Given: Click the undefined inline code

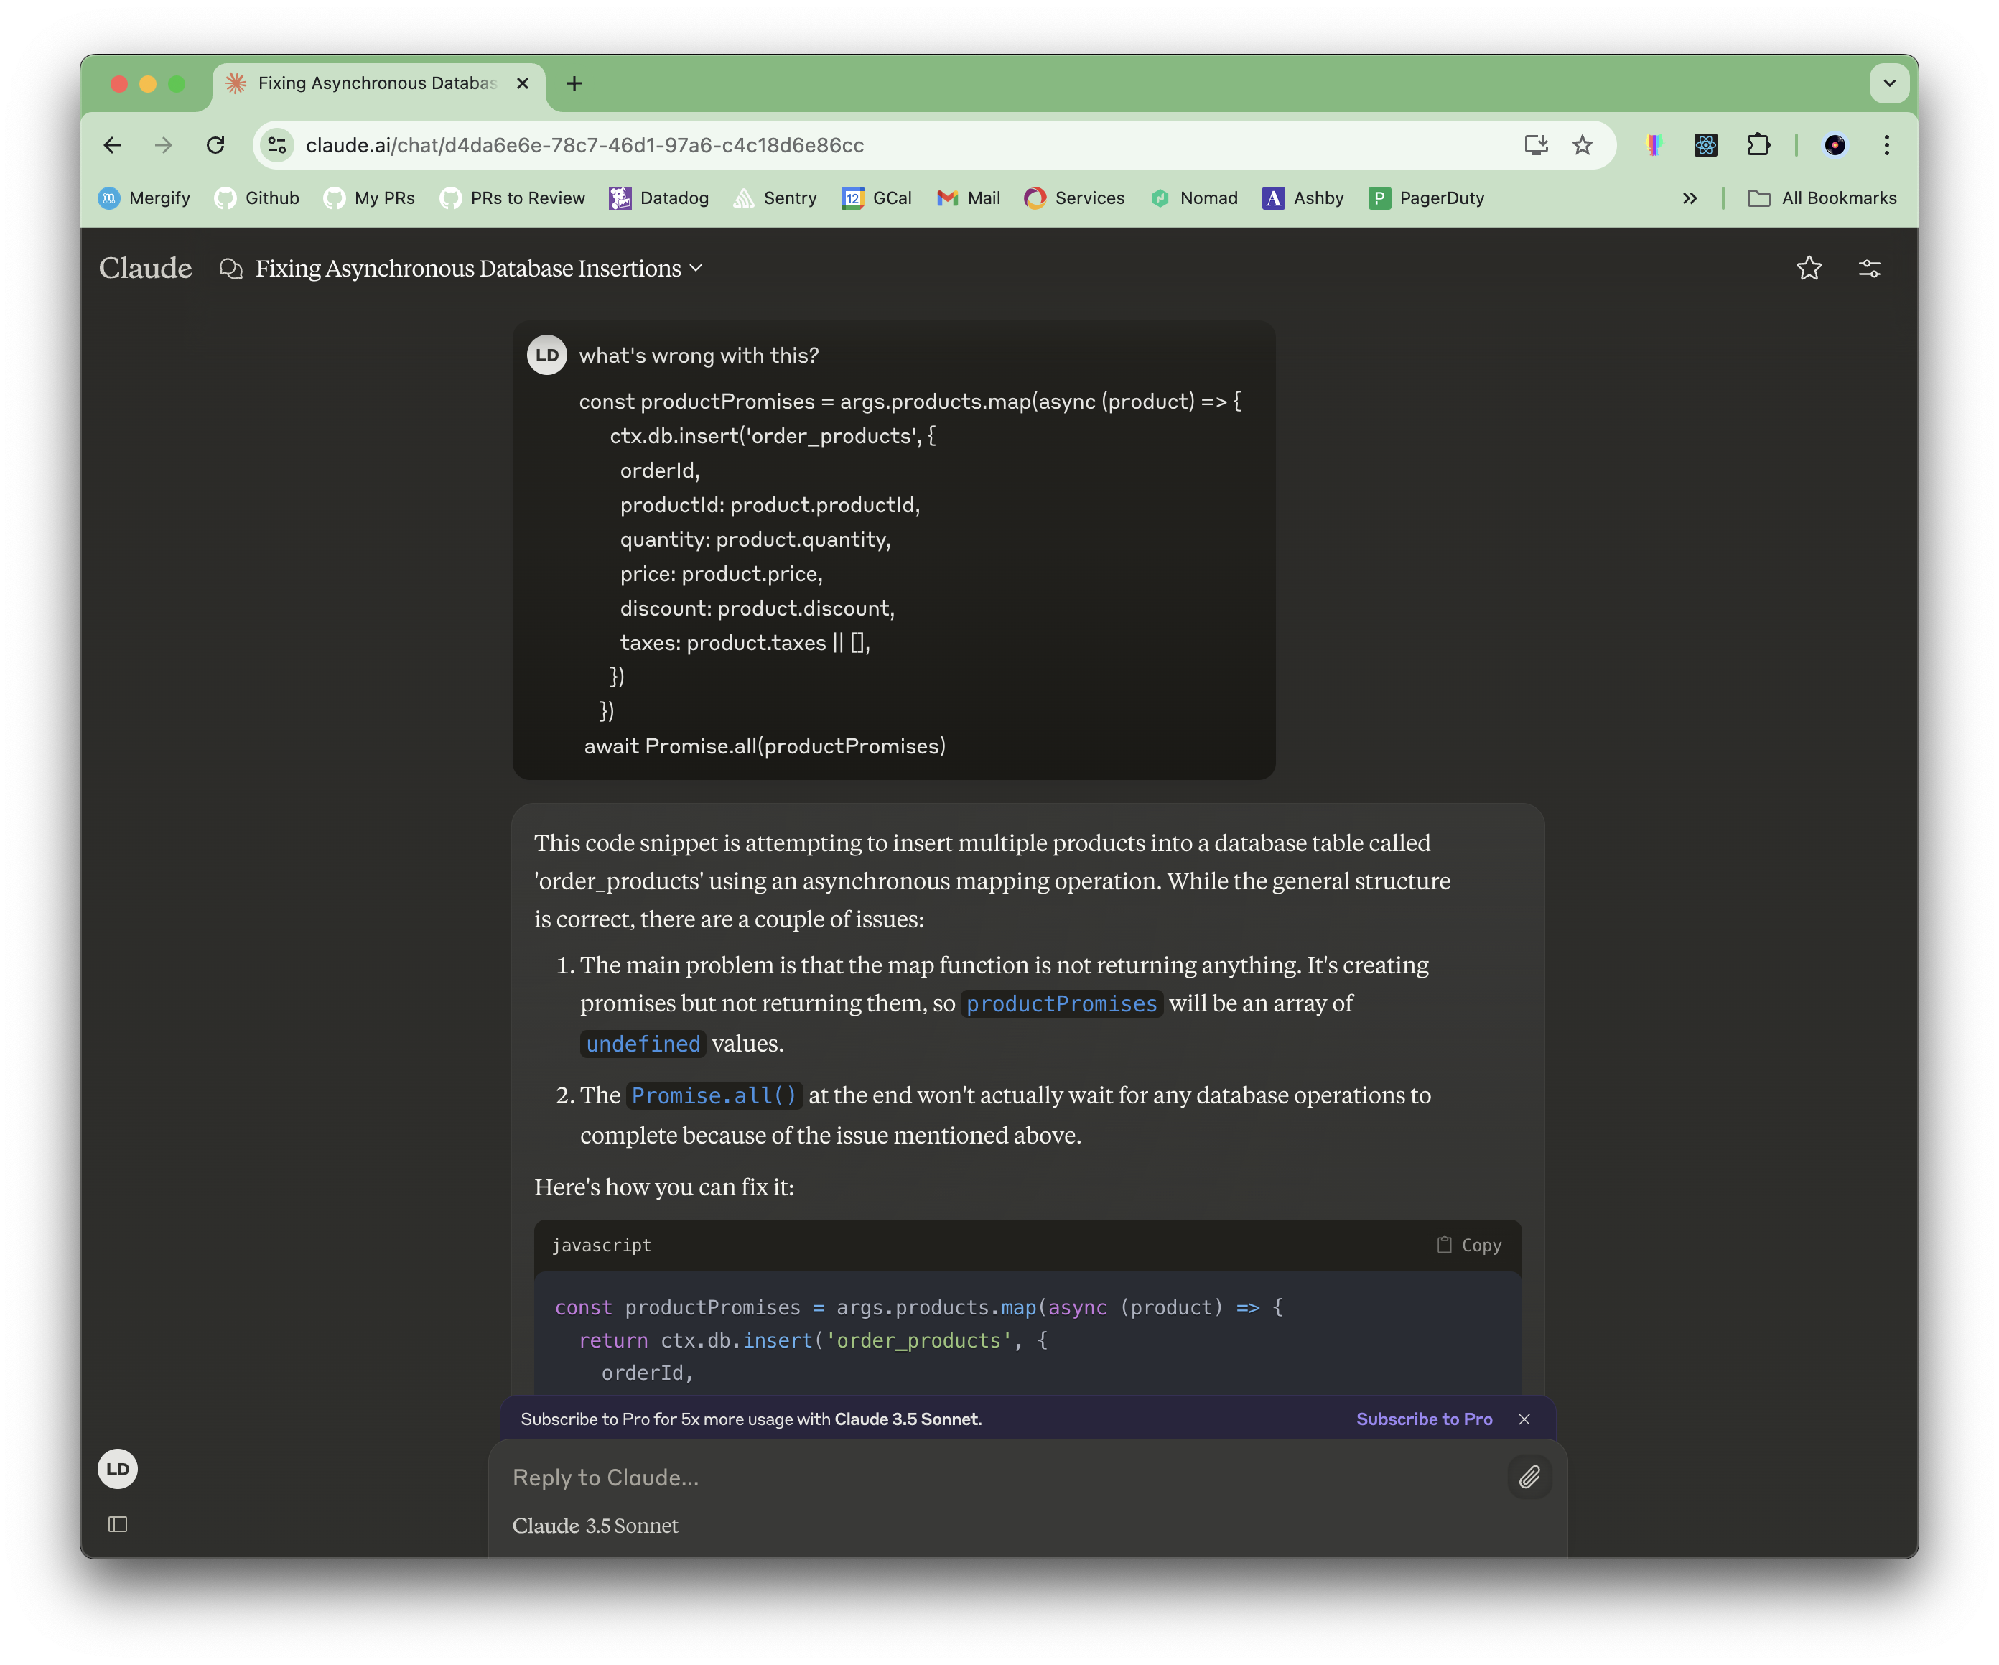Looking at the screenshot, I should point(643,1044).
